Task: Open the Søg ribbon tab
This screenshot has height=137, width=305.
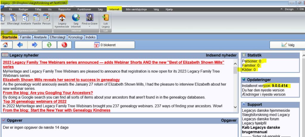Action: [100, 9]
